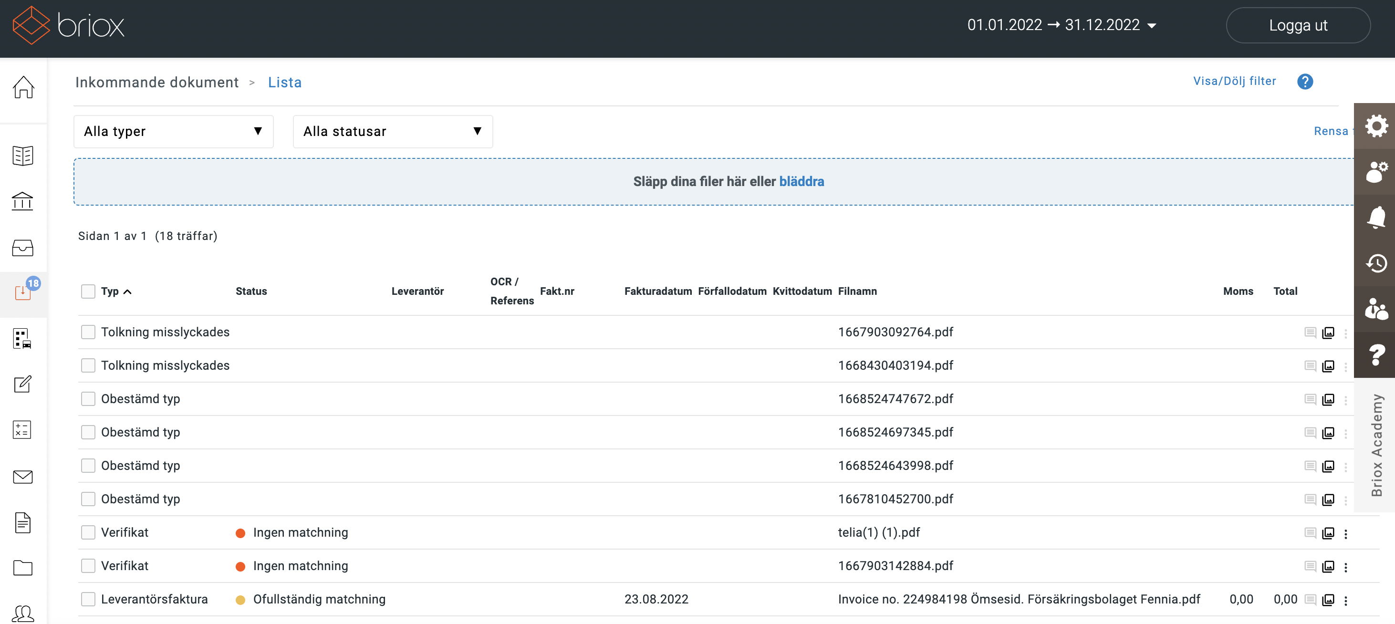Open the bank building icon in sidebar
Screen dimensions: 1395x624
[x=23, y=201]
